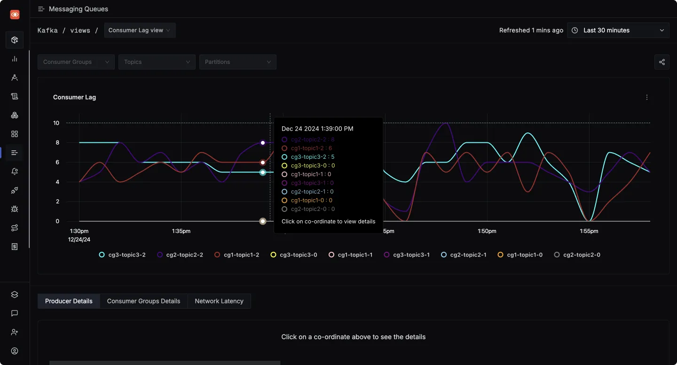
Task: Hide the cg1-topic1-2 line via its legend item
Action: pos(236,254)
